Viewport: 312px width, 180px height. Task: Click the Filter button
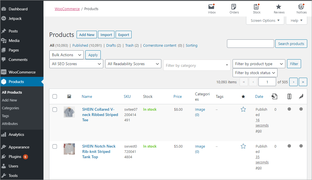tap(294, 64)
